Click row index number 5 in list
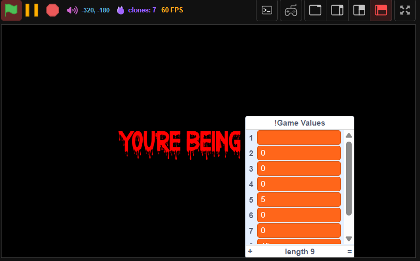Image resolution: width=420 pixels, height=261 pixels. (x=251, y=200)
